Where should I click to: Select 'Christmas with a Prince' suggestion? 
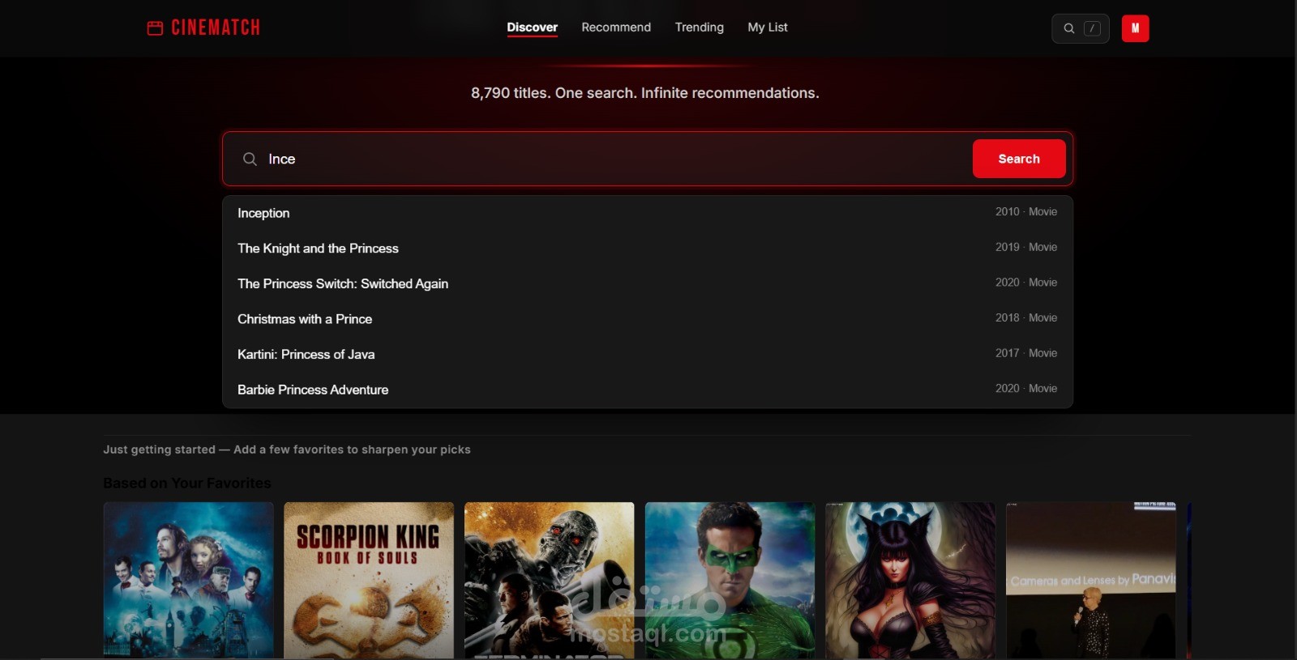(x=648, y=319)
